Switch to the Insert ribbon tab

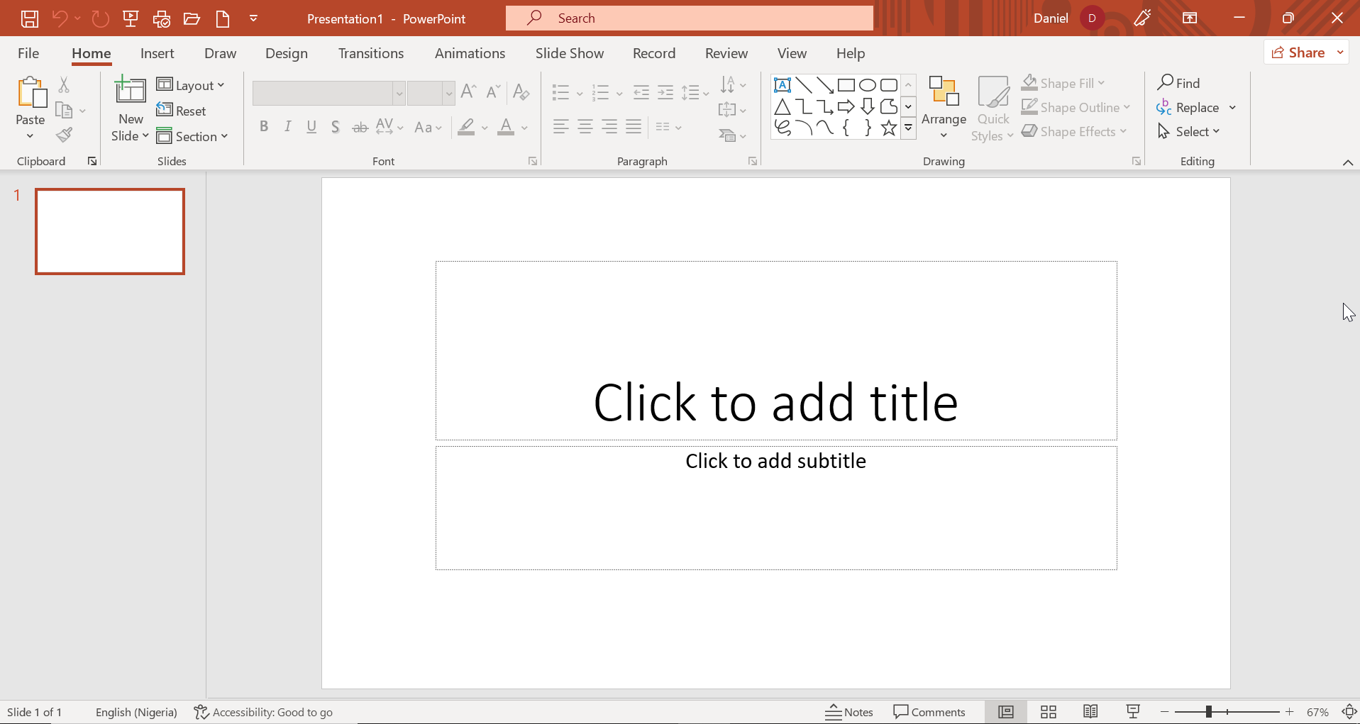click(157, 52)
